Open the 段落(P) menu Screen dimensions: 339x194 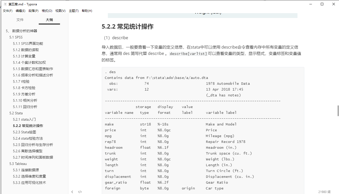[34, 11]
